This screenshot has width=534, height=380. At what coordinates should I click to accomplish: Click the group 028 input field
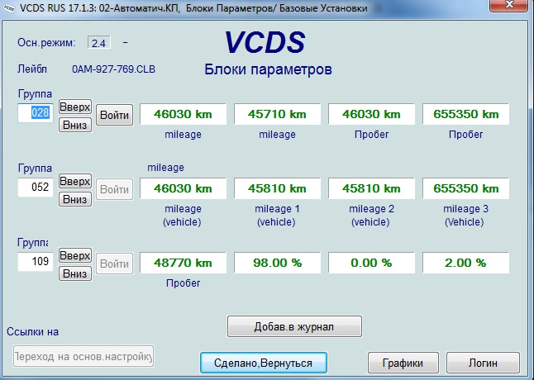coord(36,112)
